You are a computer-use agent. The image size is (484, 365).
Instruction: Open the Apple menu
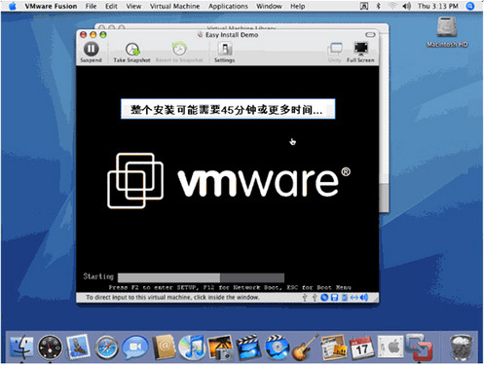[x=13, y=6]
